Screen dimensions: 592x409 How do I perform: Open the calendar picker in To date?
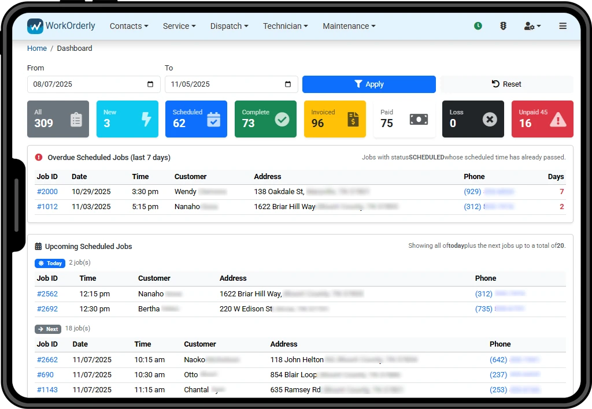[x=288, y=84]
